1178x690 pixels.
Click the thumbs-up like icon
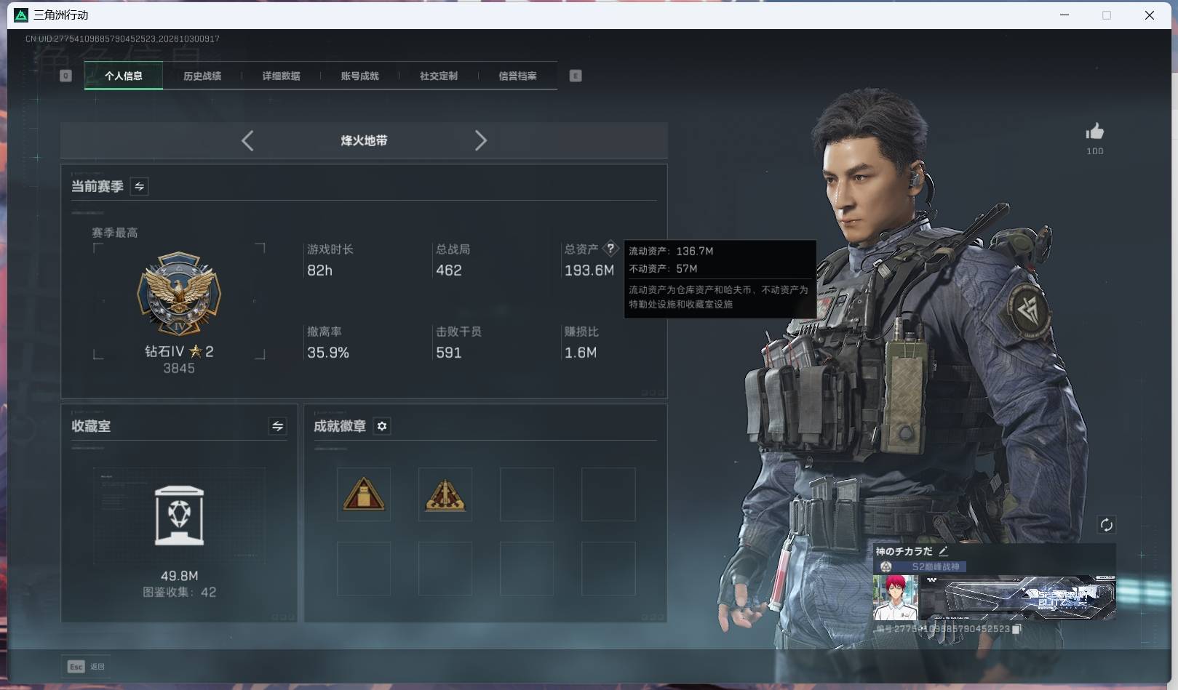pyautogui.click(x=1094, y=132)
